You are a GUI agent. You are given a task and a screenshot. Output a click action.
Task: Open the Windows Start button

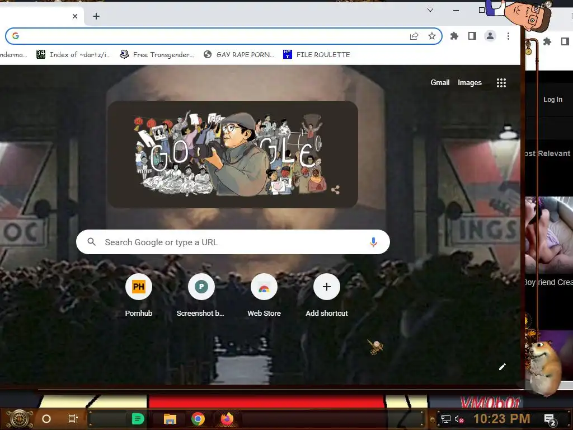pyautogui.click(x=20, y=419)
